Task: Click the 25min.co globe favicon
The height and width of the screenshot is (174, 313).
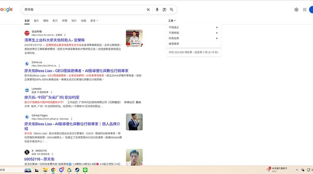Action: click(27, 64)
